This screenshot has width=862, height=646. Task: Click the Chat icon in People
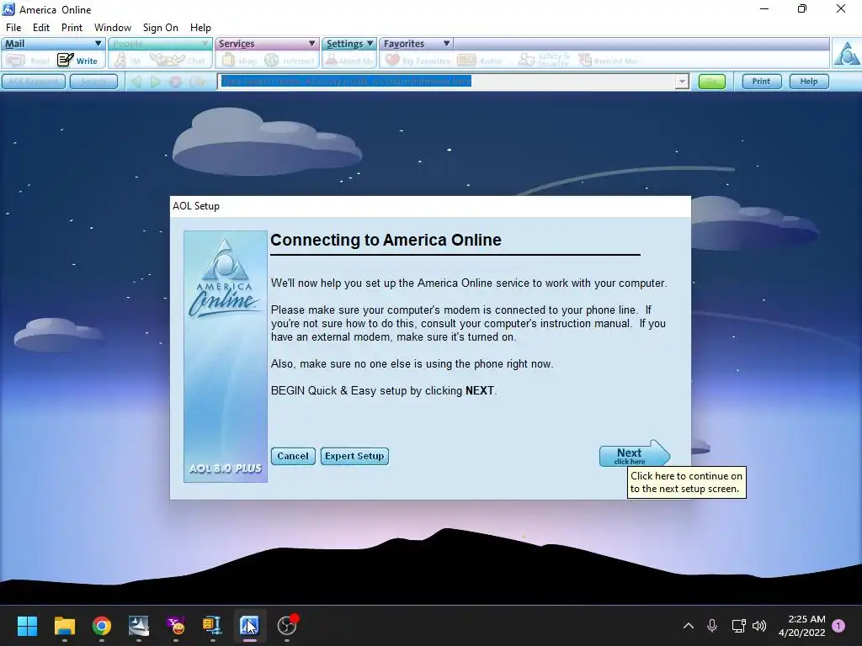tap(168, 60)
